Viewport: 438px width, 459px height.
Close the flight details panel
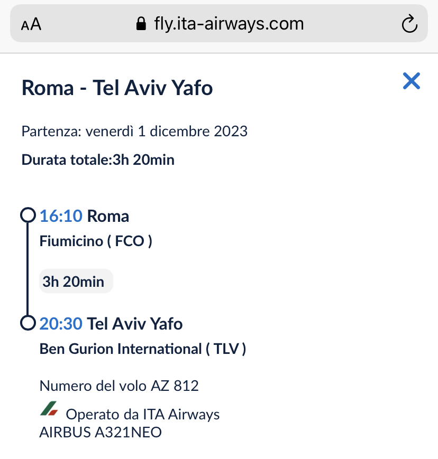point(411,81)
